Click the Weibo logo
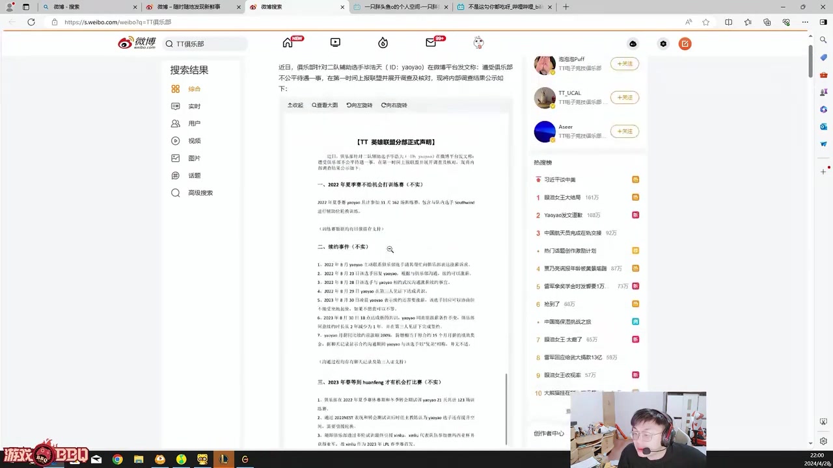The image size is (833, 468). point(137,43)
